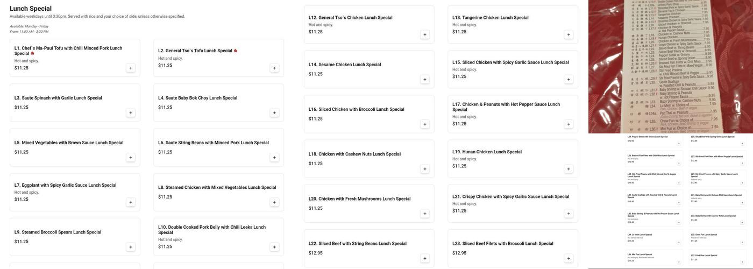Add L10 Double Cooked Pork Belly to cart
The height and width of the screenshot is (269, 753).
(274, 247)
